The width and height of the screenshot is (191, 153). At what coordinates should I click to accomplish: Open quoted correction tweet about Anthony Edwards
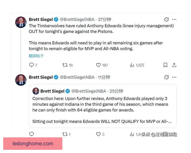tap(103, 106)
